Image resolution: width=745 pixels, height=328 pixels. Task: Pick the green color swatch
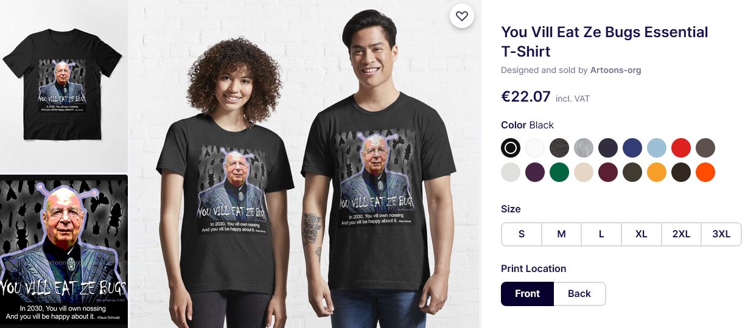[559, 172]
